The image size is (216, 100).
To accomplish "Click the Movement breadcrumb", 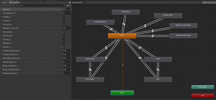I will coord(77,2).
